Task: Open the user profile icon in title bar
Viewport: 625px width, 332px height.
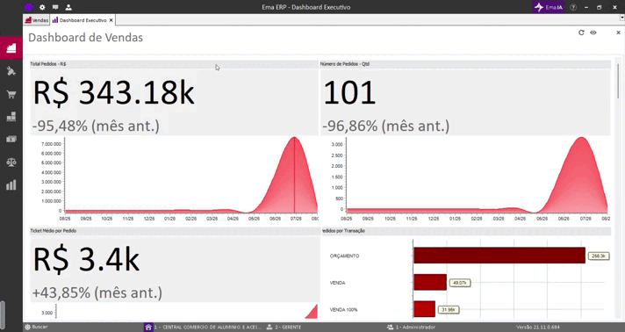Action: point(68,7)
